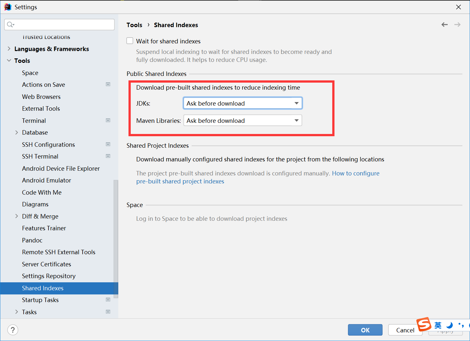This screenshot has height=341, width=470.
Task: Open Tools from the breadcrumb path
Action: click(134, 25)
